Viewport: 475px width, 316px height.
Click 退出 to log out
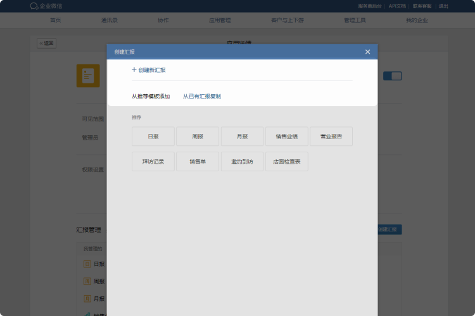pyautogui.click(x=443, y=6)
